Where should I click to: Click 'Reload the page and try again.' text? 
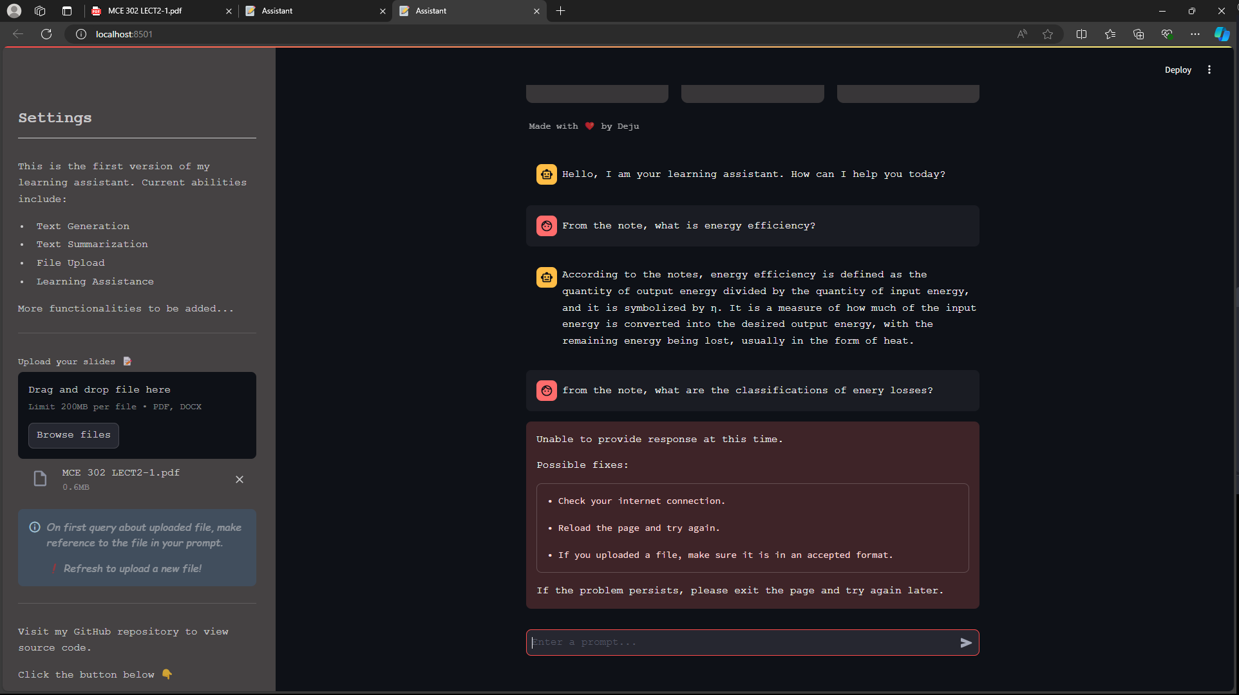click(639, 528)
